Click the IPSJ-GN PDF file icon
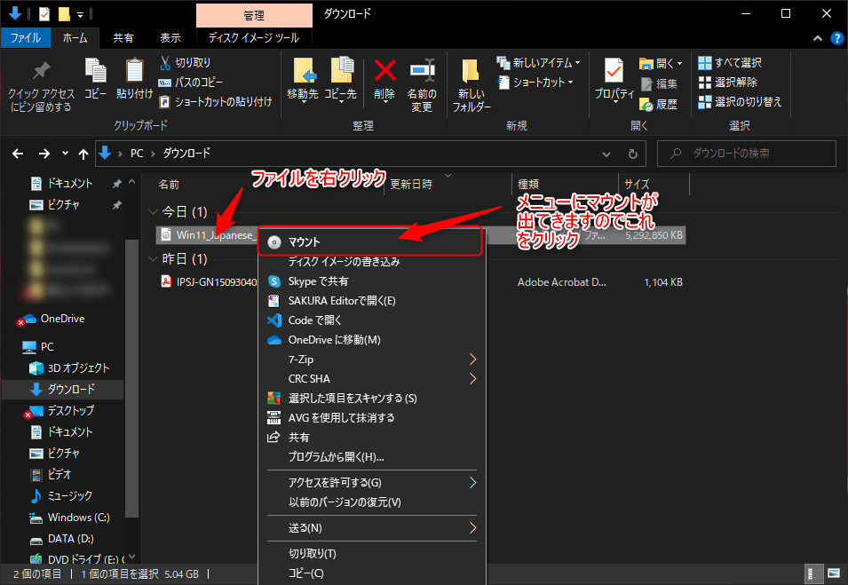This screenshot has height=585, width=848. 166,281
